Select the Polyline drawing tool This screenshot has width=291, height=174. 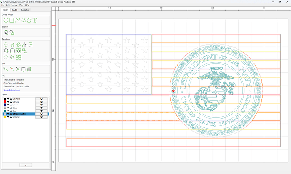click(x=17, y=20)
